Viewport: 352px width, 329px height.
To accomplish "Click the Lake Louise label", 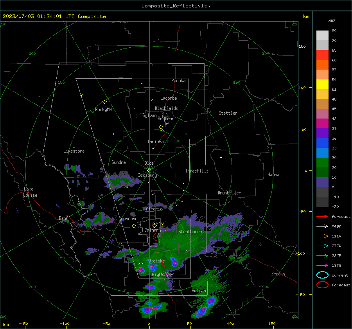I will 30,192.
